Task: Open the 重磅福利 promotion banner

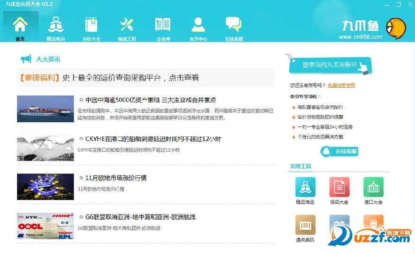Action: pyautogui.click(x=146, y=78)
